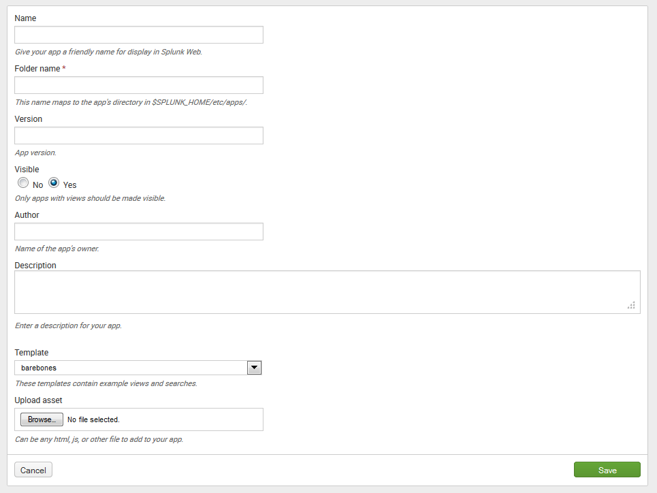Select the No radio button under Visible
Screen dimensions: 657x493
[23, 182]
